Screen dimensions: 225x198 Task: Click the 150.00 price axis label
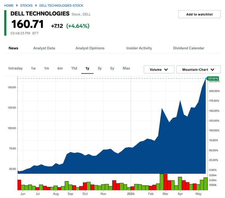coord(12,87)
